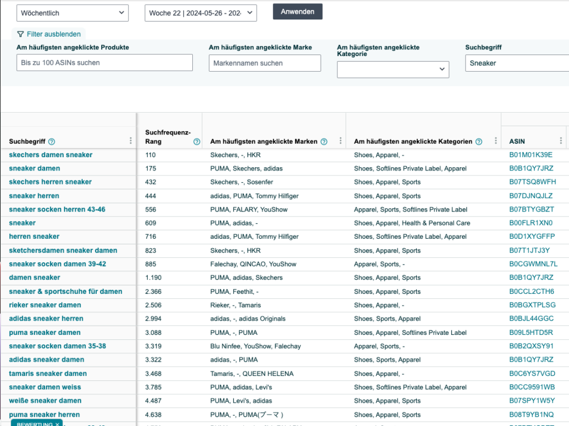Viewport: 569px width, 426px height.
Task: Open search term puma sneaker damen
Action: click(x=45, y=332)
